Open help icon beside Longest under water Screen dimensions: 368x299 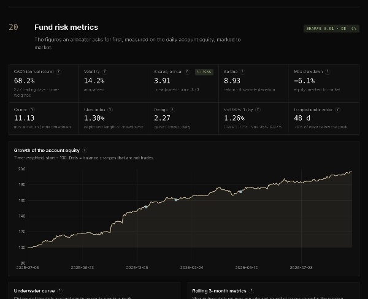click(337, 110)
